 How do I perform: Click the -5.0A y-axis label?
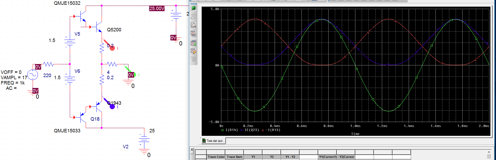pos(214,122)
